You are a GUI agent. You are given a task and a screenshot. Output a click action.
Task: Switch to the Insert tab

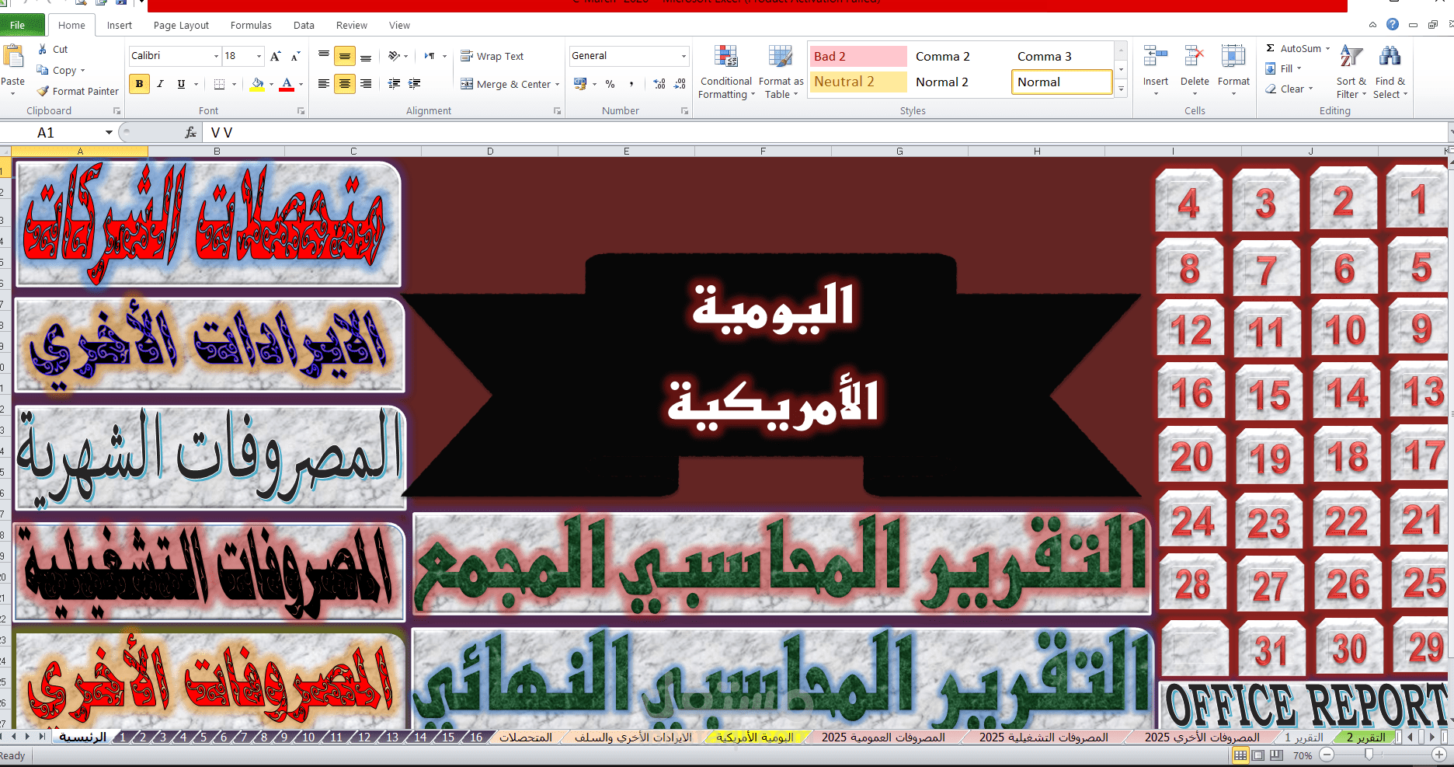pyautogui.click(x=120, y=25)
